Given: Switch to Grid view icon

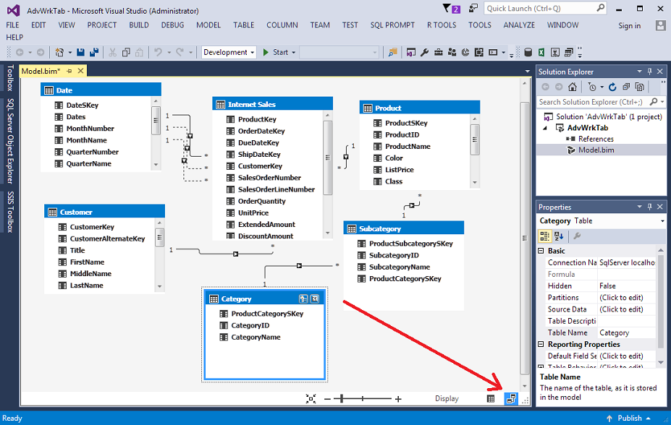Looking at the screenshot, I should click(x=491, y=398).
